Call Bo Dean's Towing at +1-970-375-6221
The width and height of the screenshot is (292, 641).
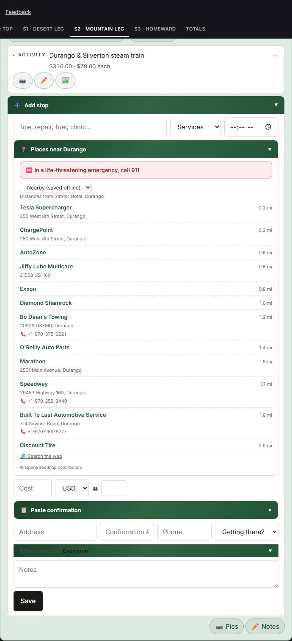47,334
